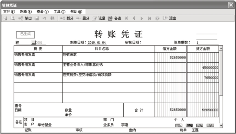The image size is (236, 134).
Task: Go to first voucher arrow
Action: click(x=126, y=18)
